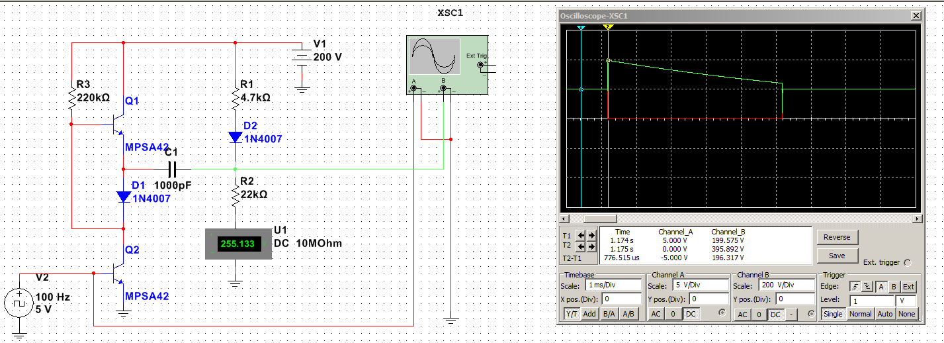Select B/A timebase mode
The width and height of the screenshot is (944, 343).
tap(609, 314)
